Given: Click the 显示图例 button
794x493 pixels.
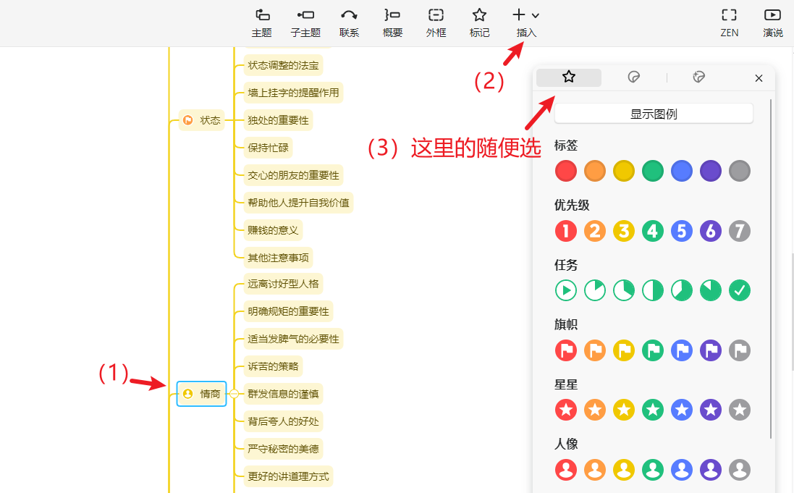Looking at the screenshot, I should tap(654, 114).
